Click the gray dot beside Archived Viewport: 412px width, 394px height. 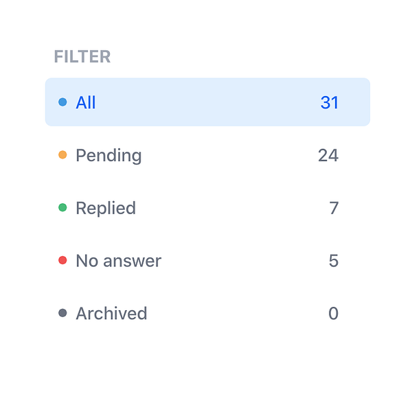[x=62, y=313]
